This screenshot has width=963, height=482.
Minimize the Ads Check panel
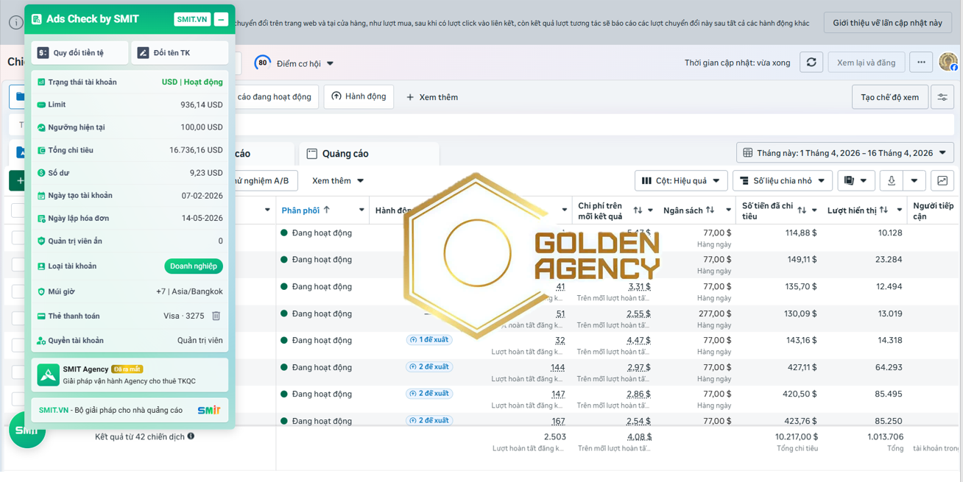coord(221,19)
